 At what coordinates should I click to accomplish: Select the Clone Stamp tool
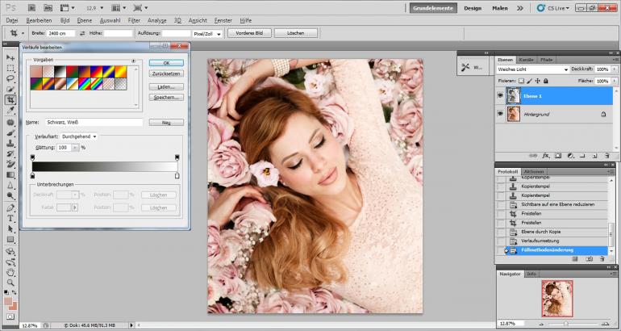coord(10,144)
